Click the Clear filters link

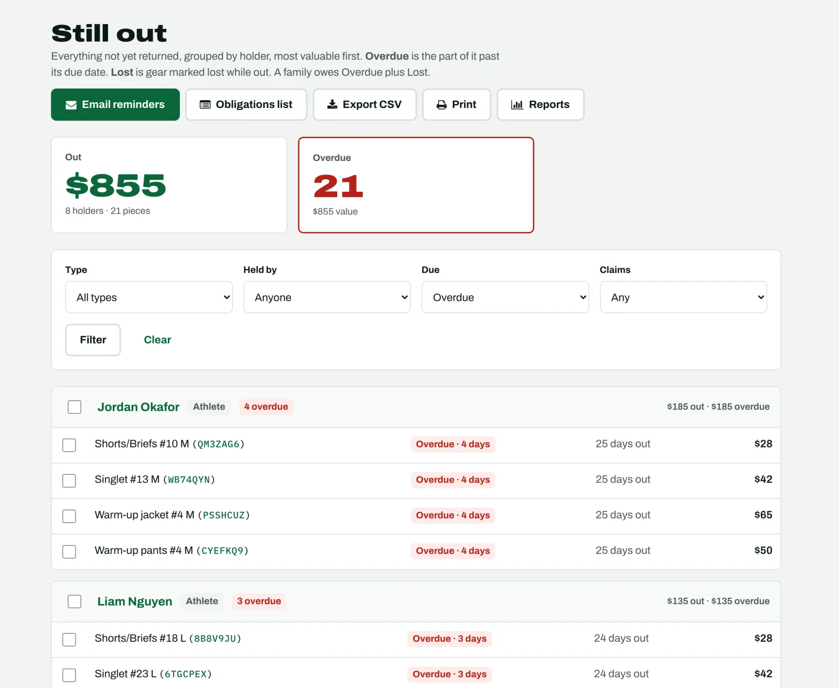point(157,340)
